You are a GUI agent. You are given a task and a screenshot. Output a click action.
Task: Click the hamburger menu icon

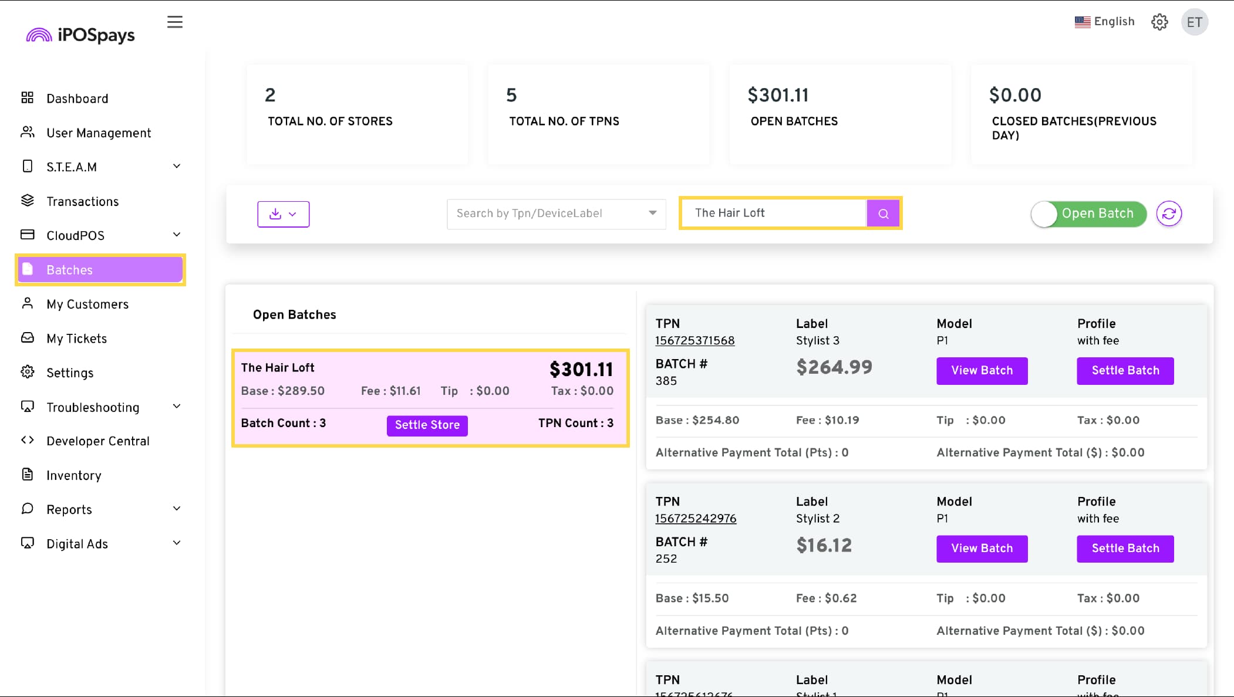[175, 22]
